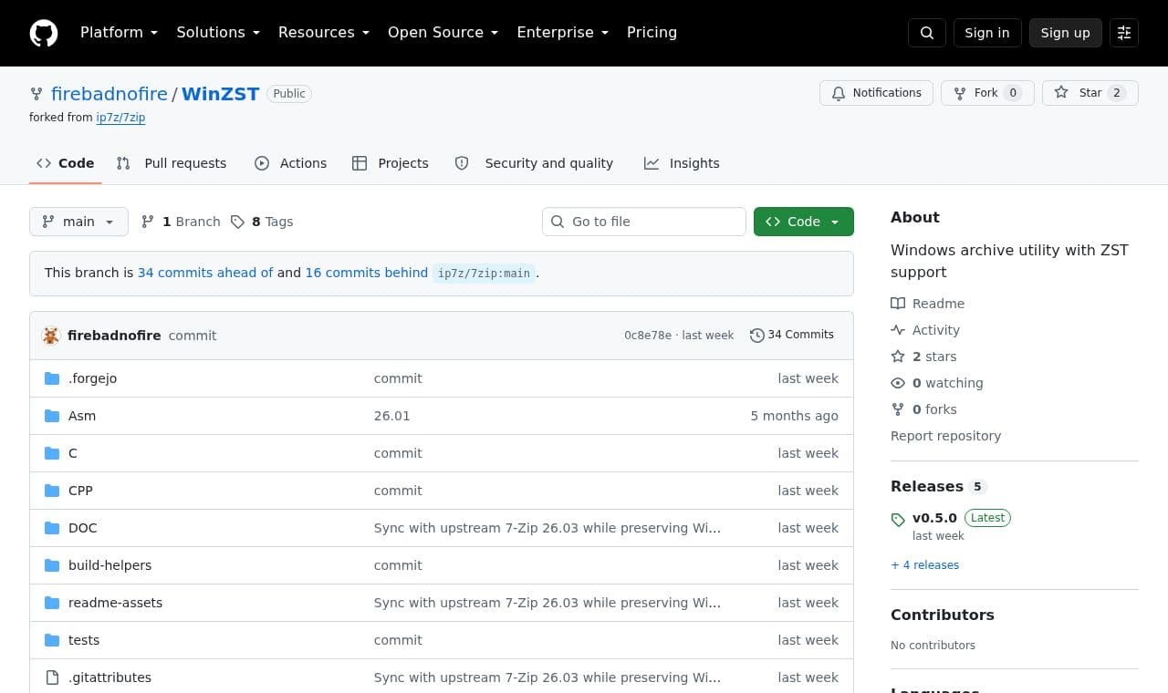Switch to the Pull requests tab
Image resolution: width=1168 pixels, height=693 pixels.
(x=172, y=163)
